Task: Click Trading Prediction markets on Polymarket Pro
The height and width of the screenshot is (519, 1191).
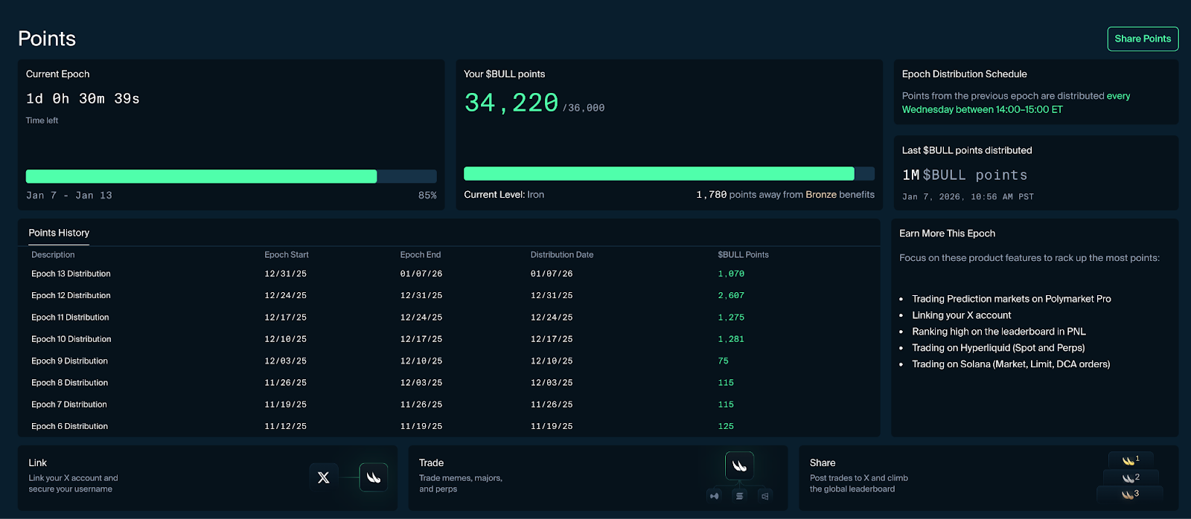Action: [x=1011, y=299]
